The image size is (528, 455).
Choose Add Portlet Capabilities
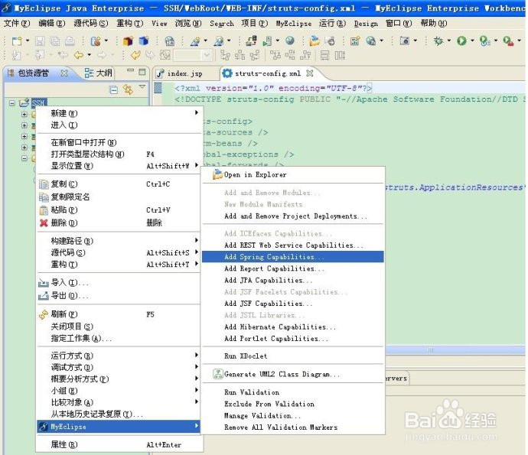(292, 339)
